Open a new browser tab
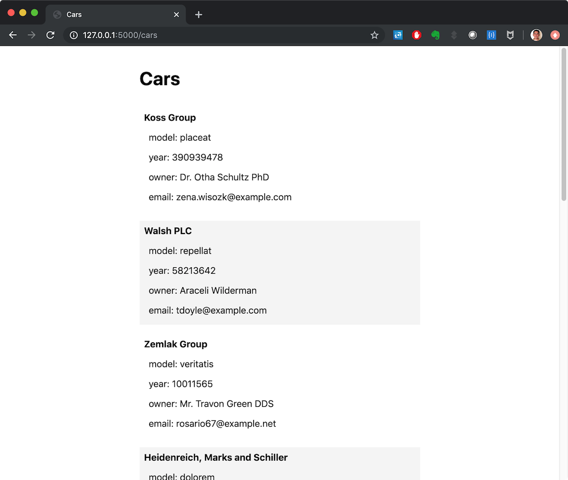568x480 pixels. click(x=199, y=15)
